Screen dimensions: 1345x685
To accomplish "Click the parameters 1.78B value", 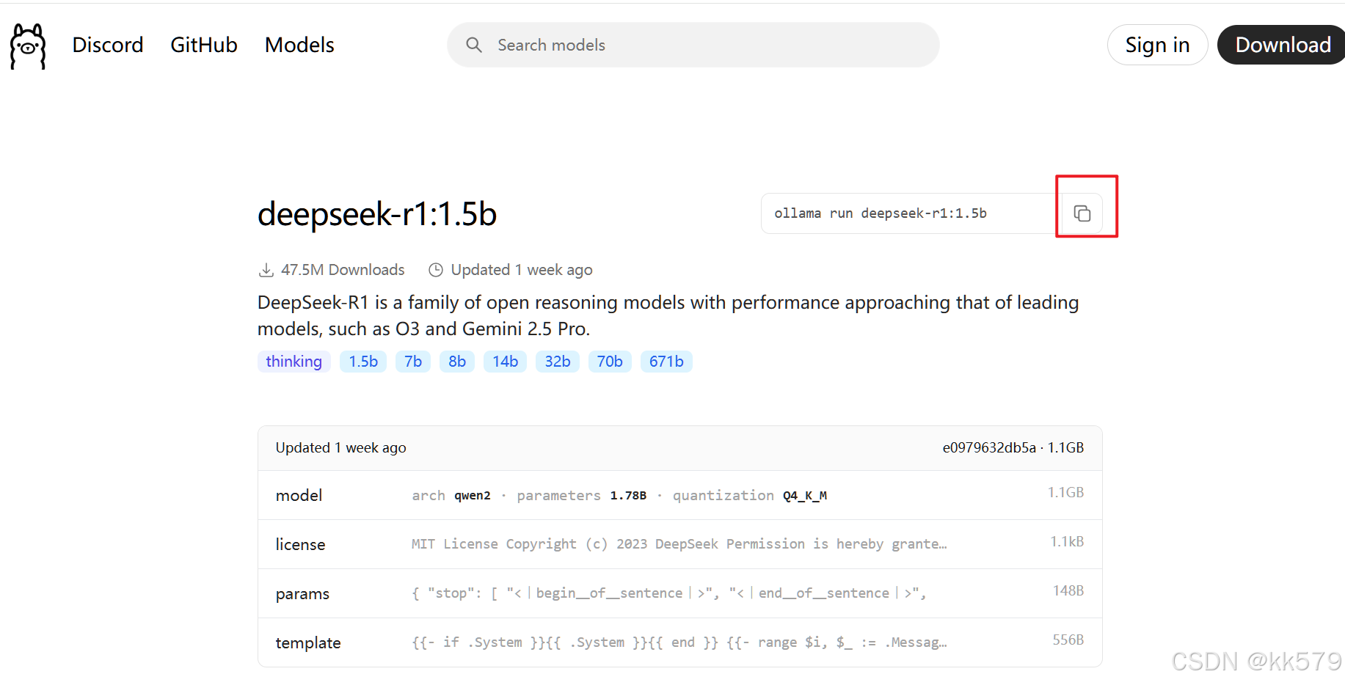I will coord(628,496).
